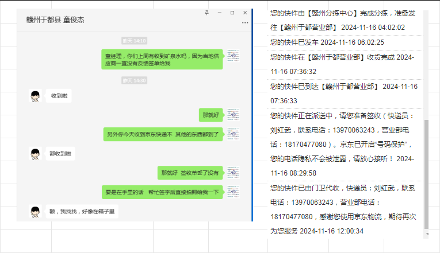Select the green 那就好 bubble
The height and width of the screenshot is (253, 440).
click(x=211, y=115)
